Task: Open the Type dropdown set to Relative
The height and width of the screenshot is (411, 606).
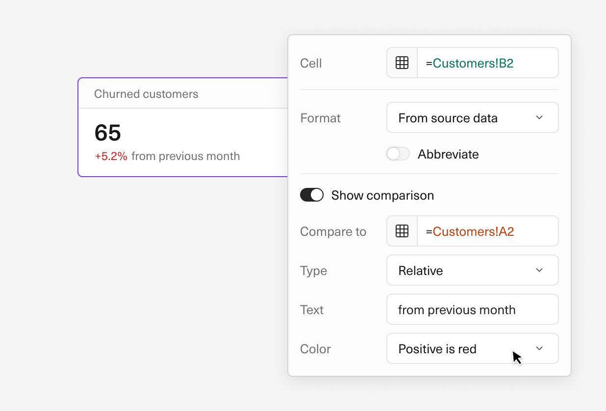Action: pyautogui.click(x=472, y=270)
